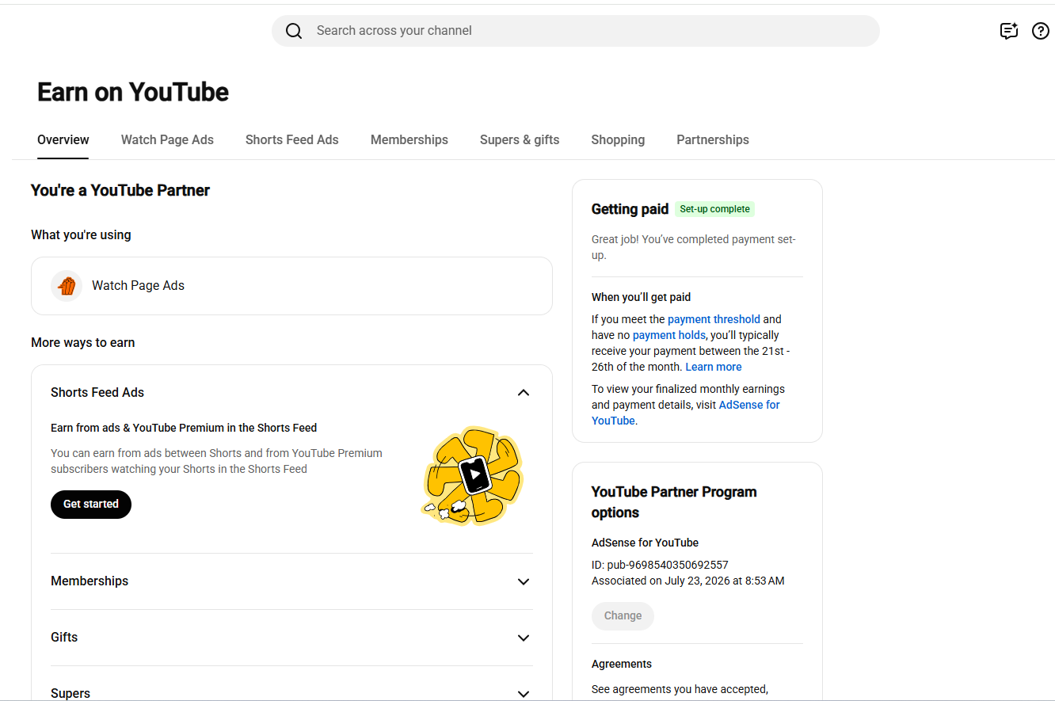Switch to the Watch Page Ads tab
The height and width of the screenshot is (701, 1055).
[x=167, y=140]
